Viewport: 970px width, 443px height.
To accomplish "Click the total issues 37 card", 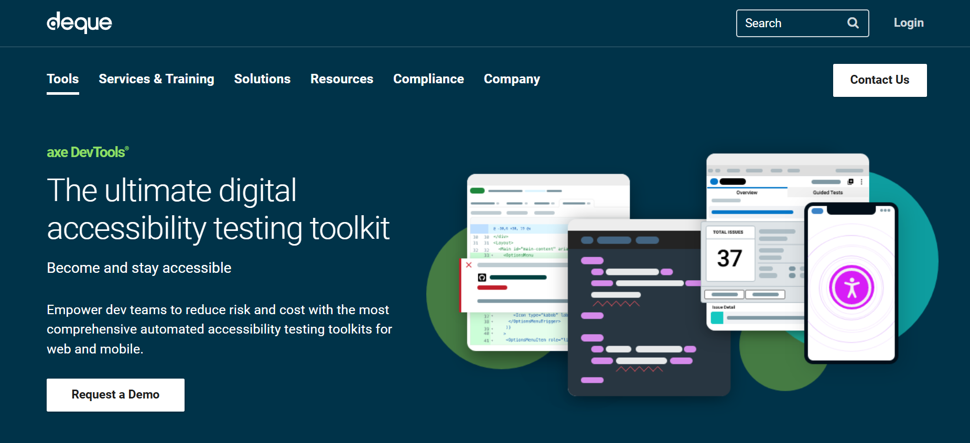I will pos(730,253).
